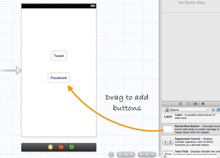This screenshot has width=220, height=158.
Task: Select the Segmented Control library item
Action: [191, 142]
